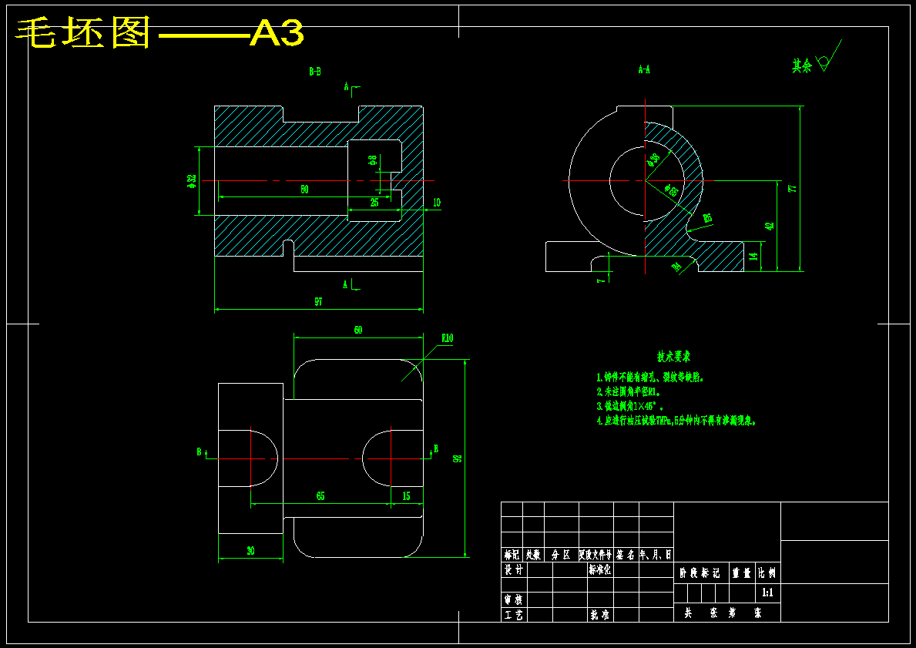This screenshot has width=916, height=648.
Task: Select the 工艺 row label
Action: click(x=514, y=616)
